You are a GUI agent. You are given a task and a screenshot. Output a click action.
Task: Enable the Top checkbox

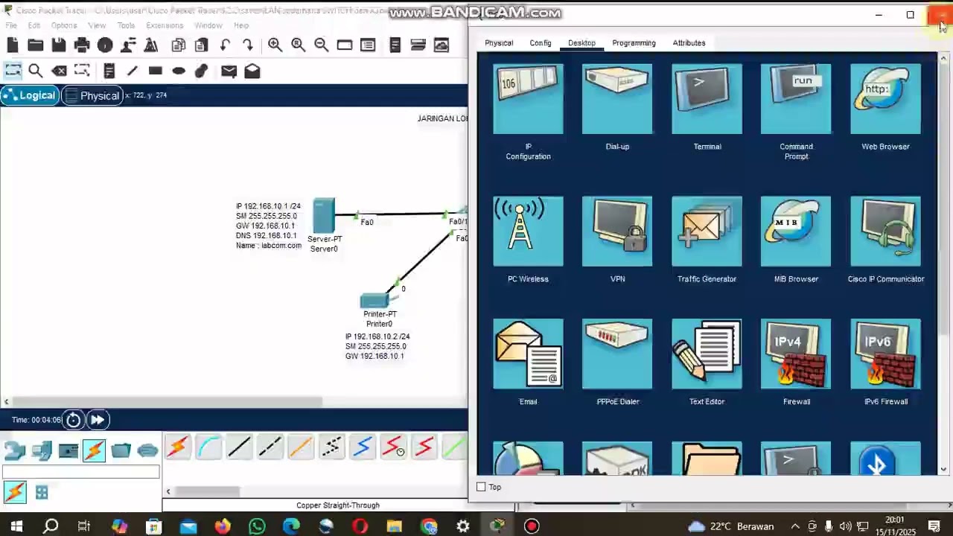[481, 487]
